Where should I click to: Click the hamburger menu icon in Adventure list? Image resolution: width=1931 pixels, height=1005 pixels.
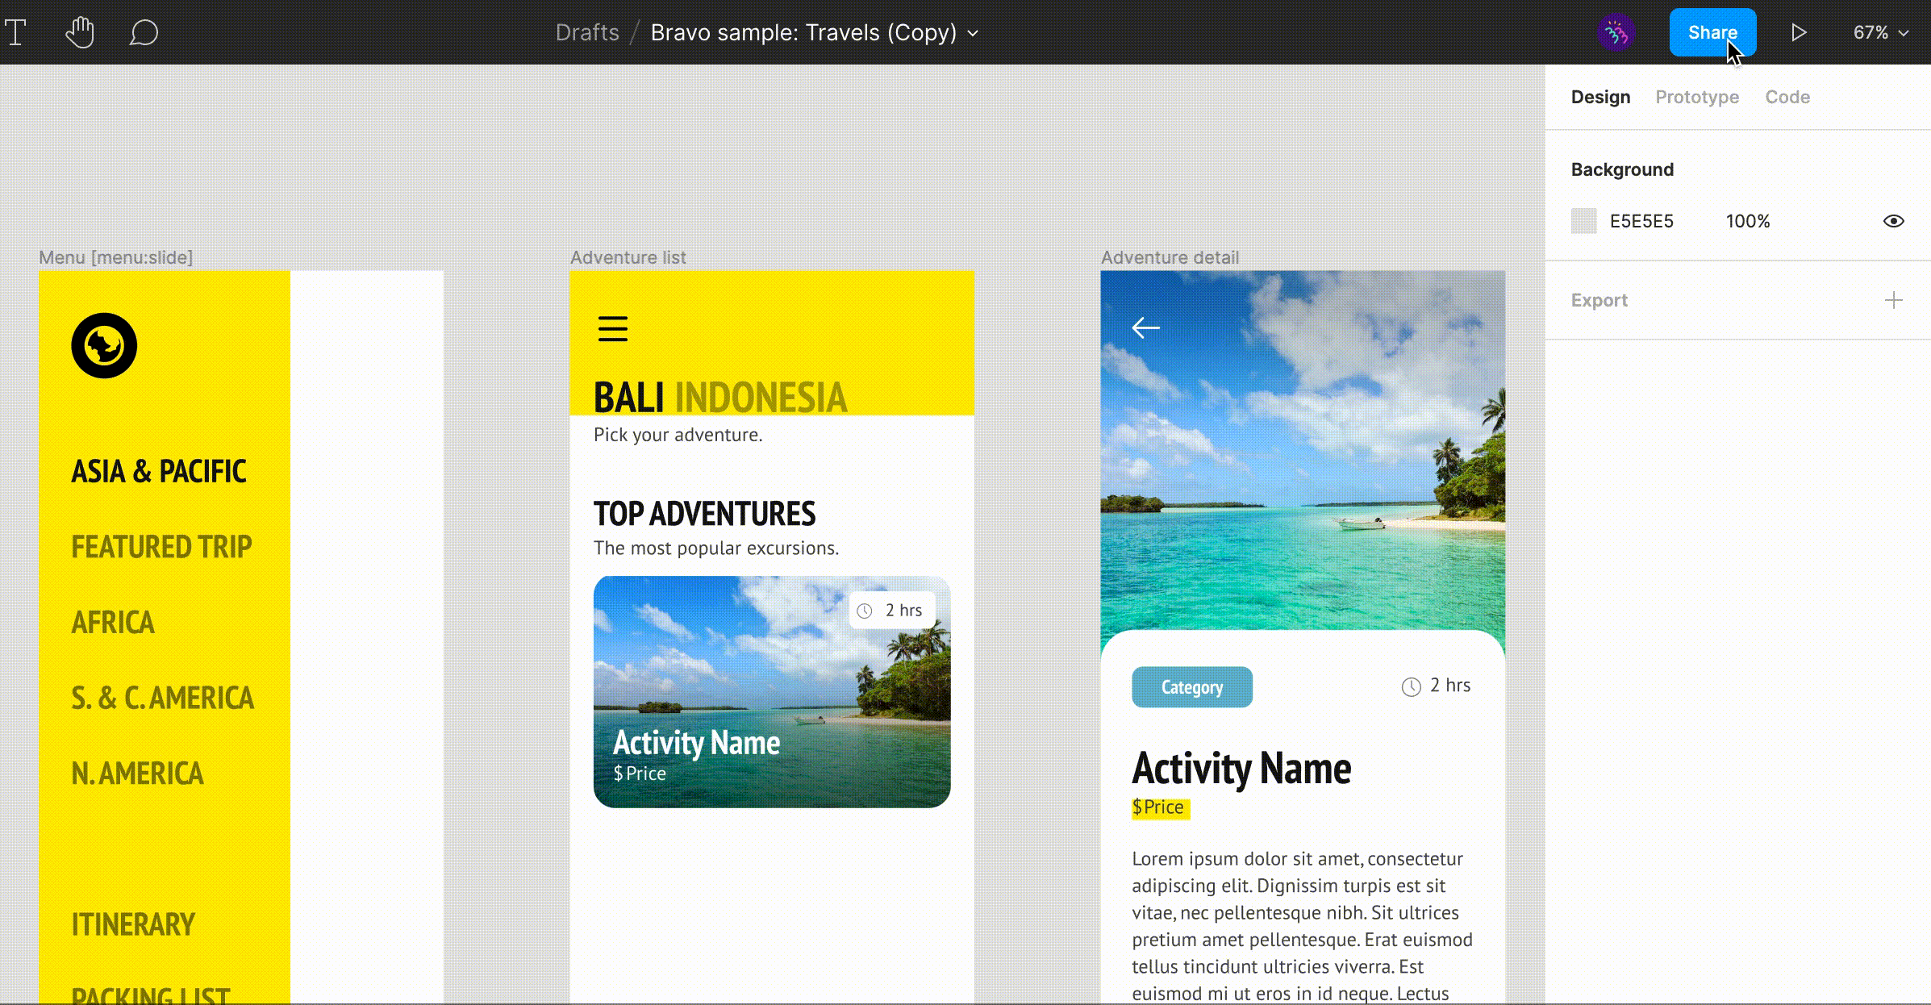tap(612, 328)
